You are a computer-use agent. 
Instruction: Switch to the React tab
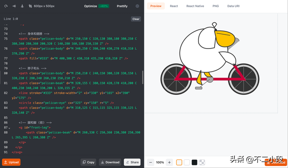tap(174, 6)
